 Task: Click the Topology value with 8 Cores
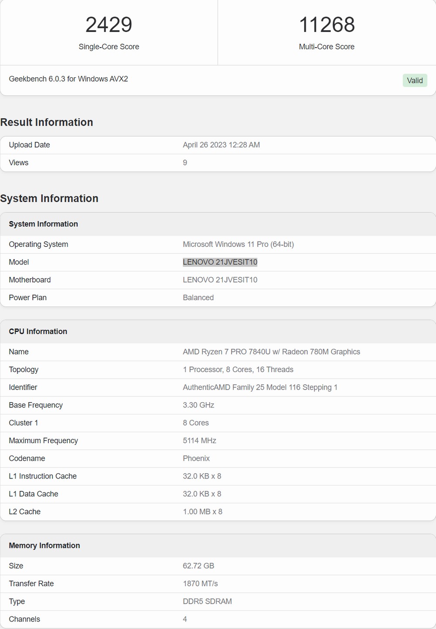pyautogui.click(x=238, y=369)
